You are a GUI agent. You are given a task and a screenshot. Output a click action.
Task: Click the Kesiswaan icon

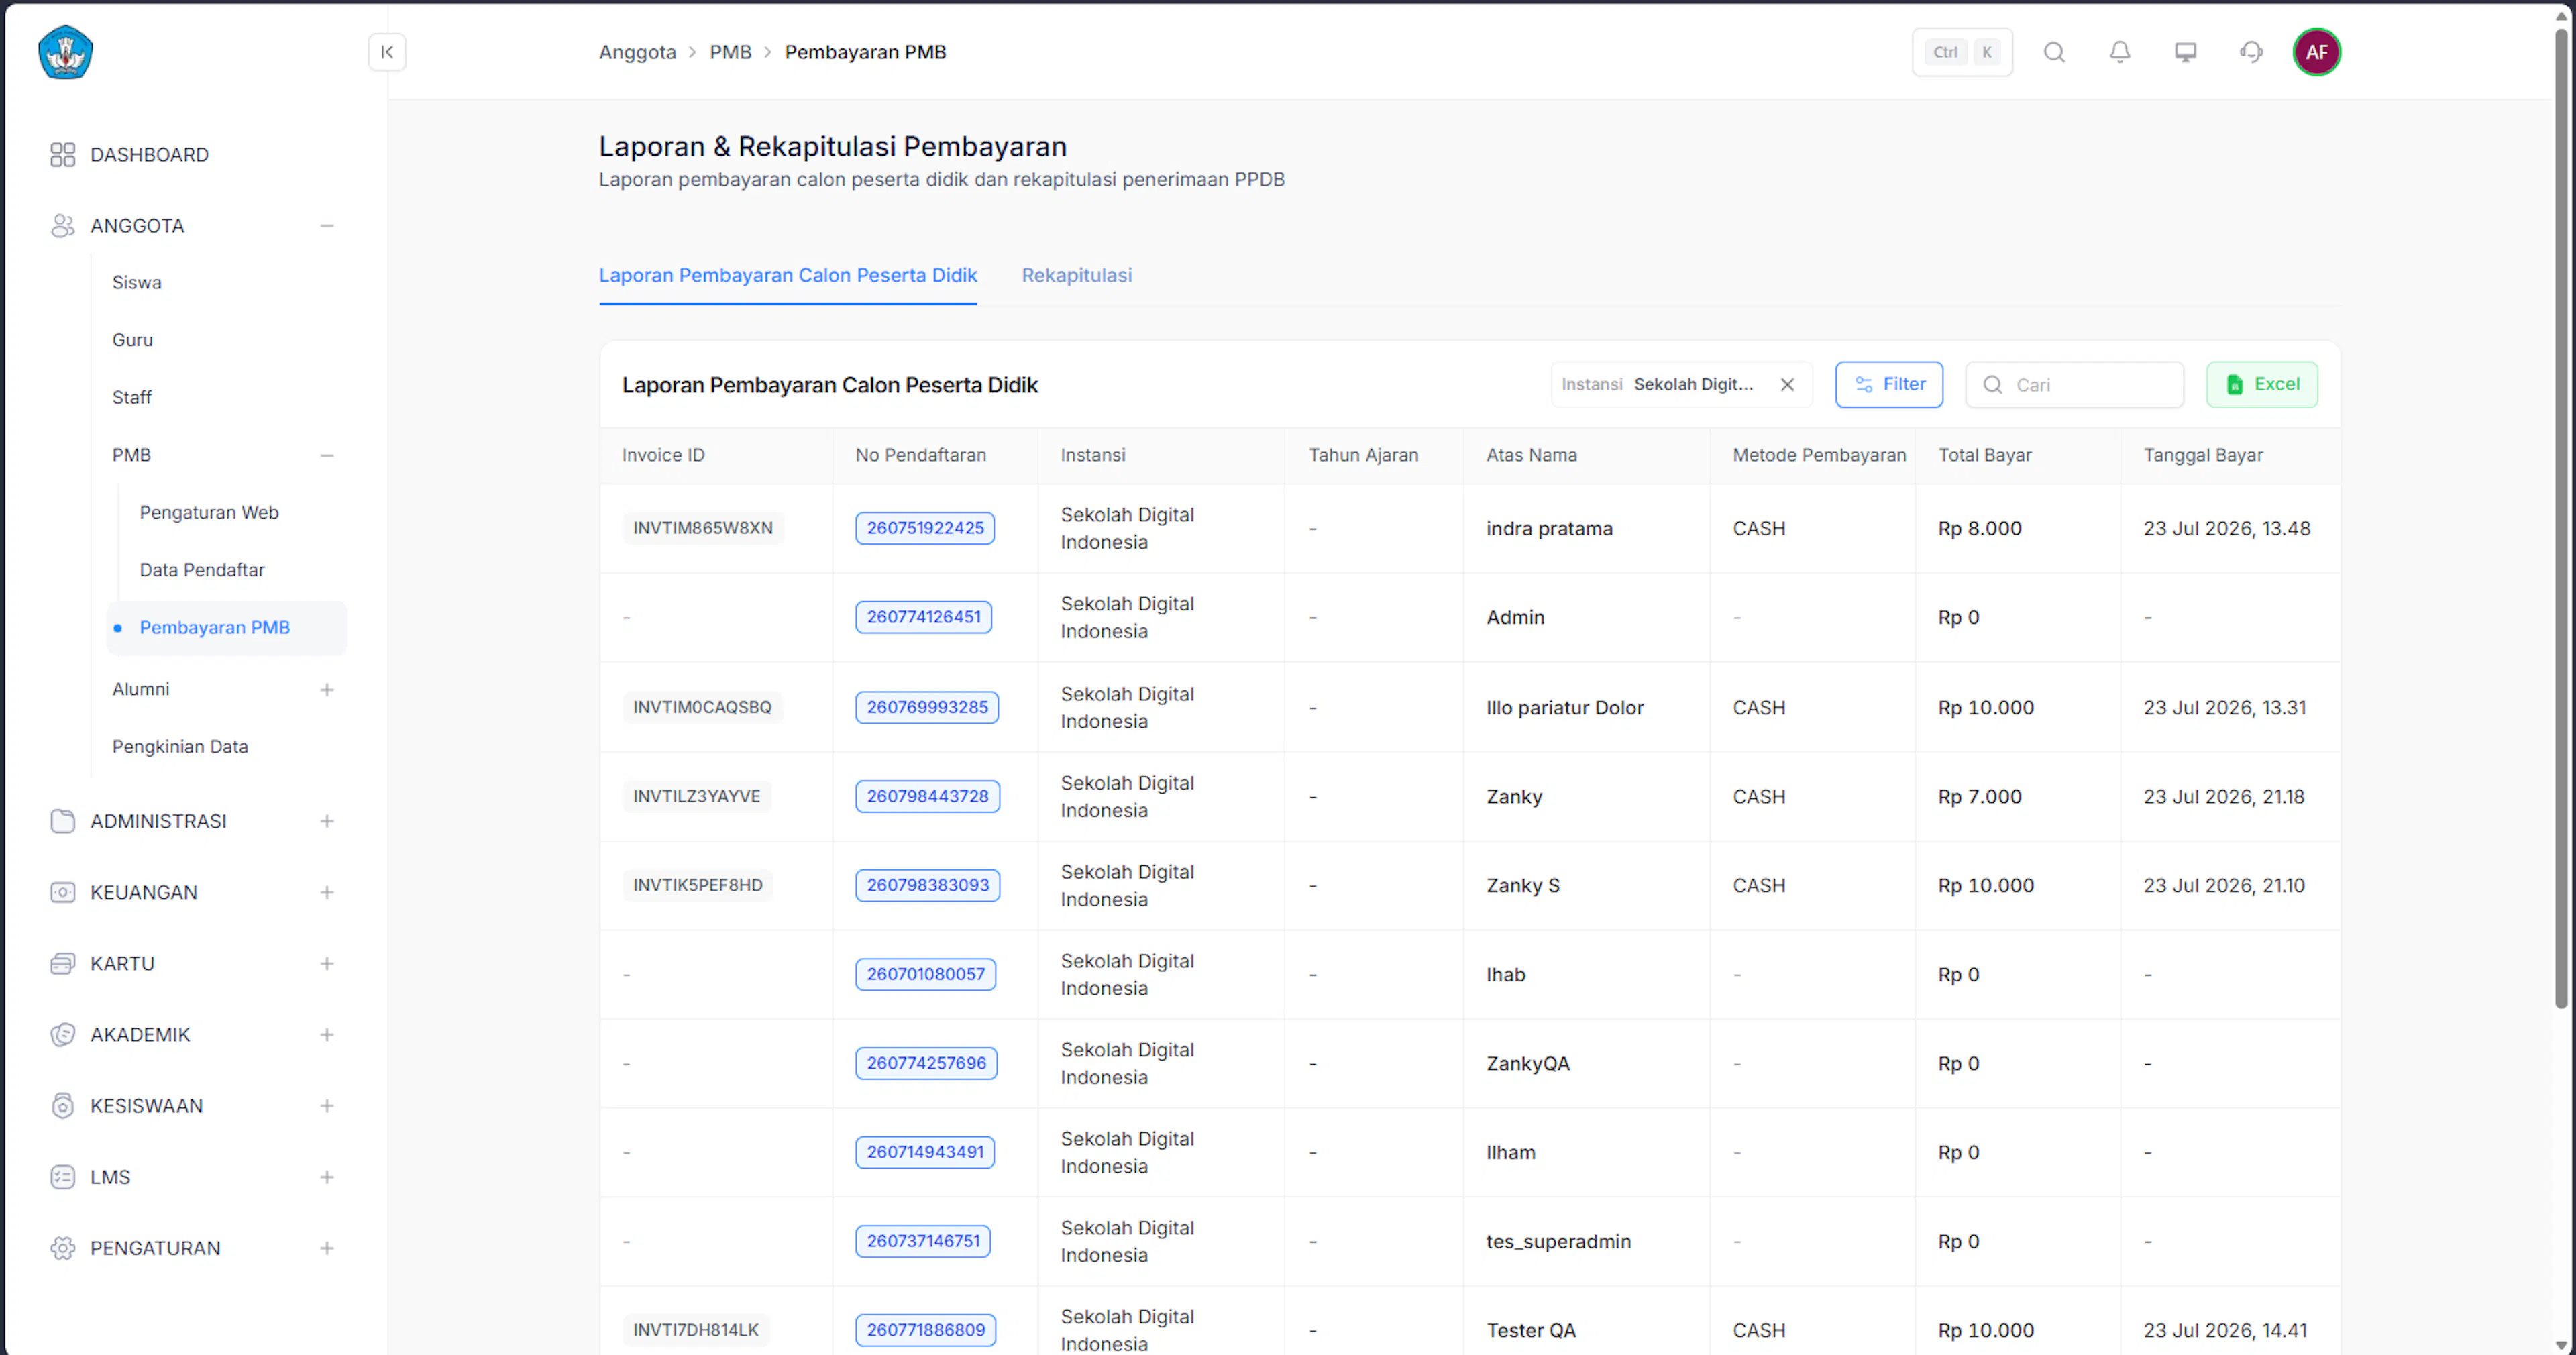click(x=62, y=1106)
